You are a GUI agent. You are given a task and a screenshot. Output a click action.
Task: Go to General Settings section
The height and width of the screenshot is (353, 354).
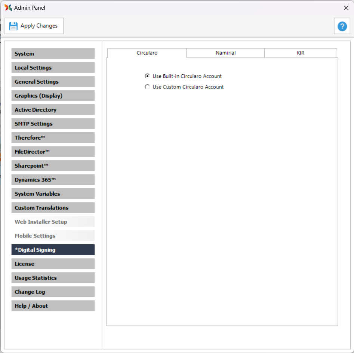[x=53, y=82]
